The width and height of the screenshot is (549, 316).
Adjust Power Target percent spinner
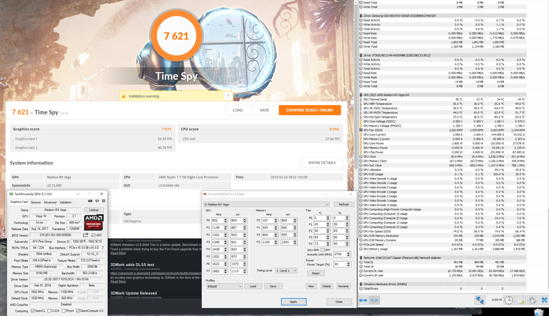(347, 264)
